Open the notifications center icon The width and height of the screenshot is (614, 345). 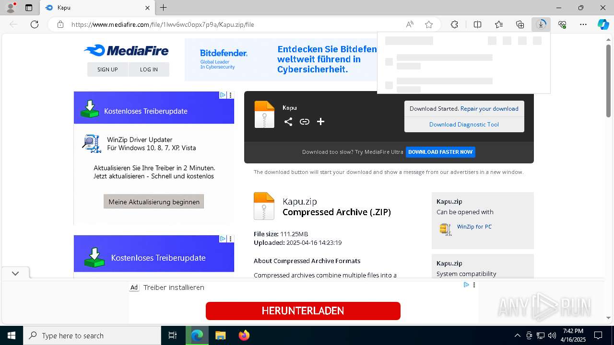click(598, 335)
